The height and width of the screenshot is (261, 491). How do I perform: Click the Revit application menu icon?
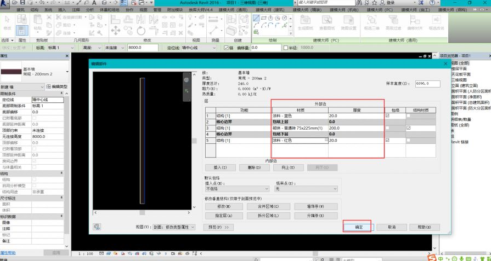pos(5,4)
